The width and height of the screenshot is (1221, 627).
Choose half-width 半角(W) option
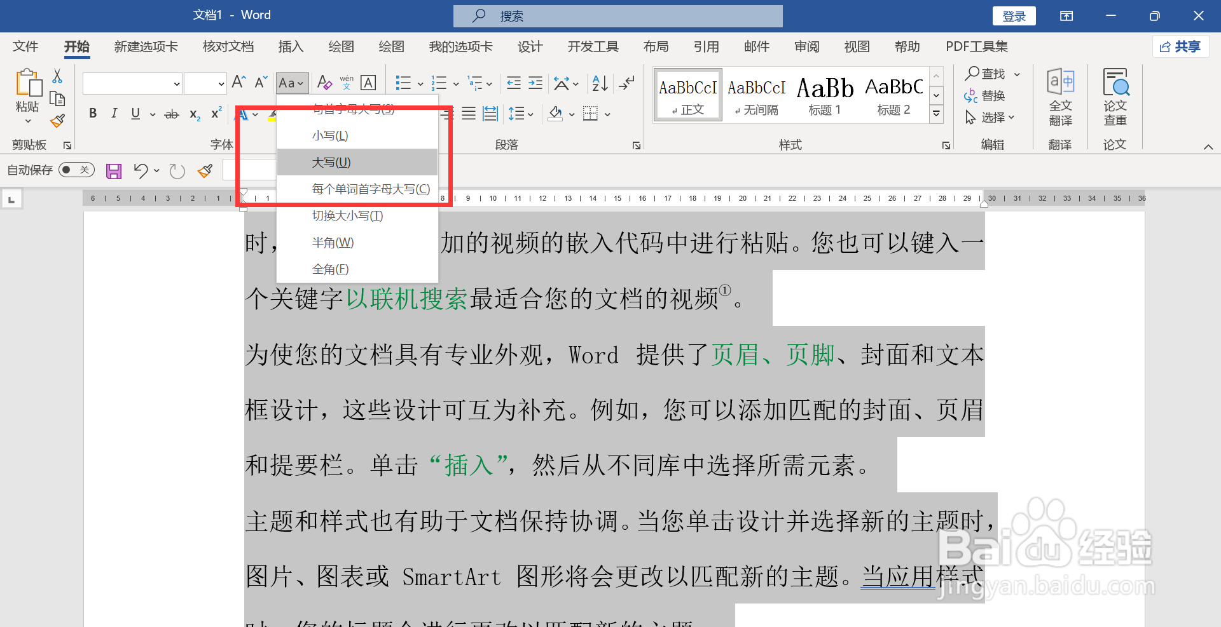point(357,242)
